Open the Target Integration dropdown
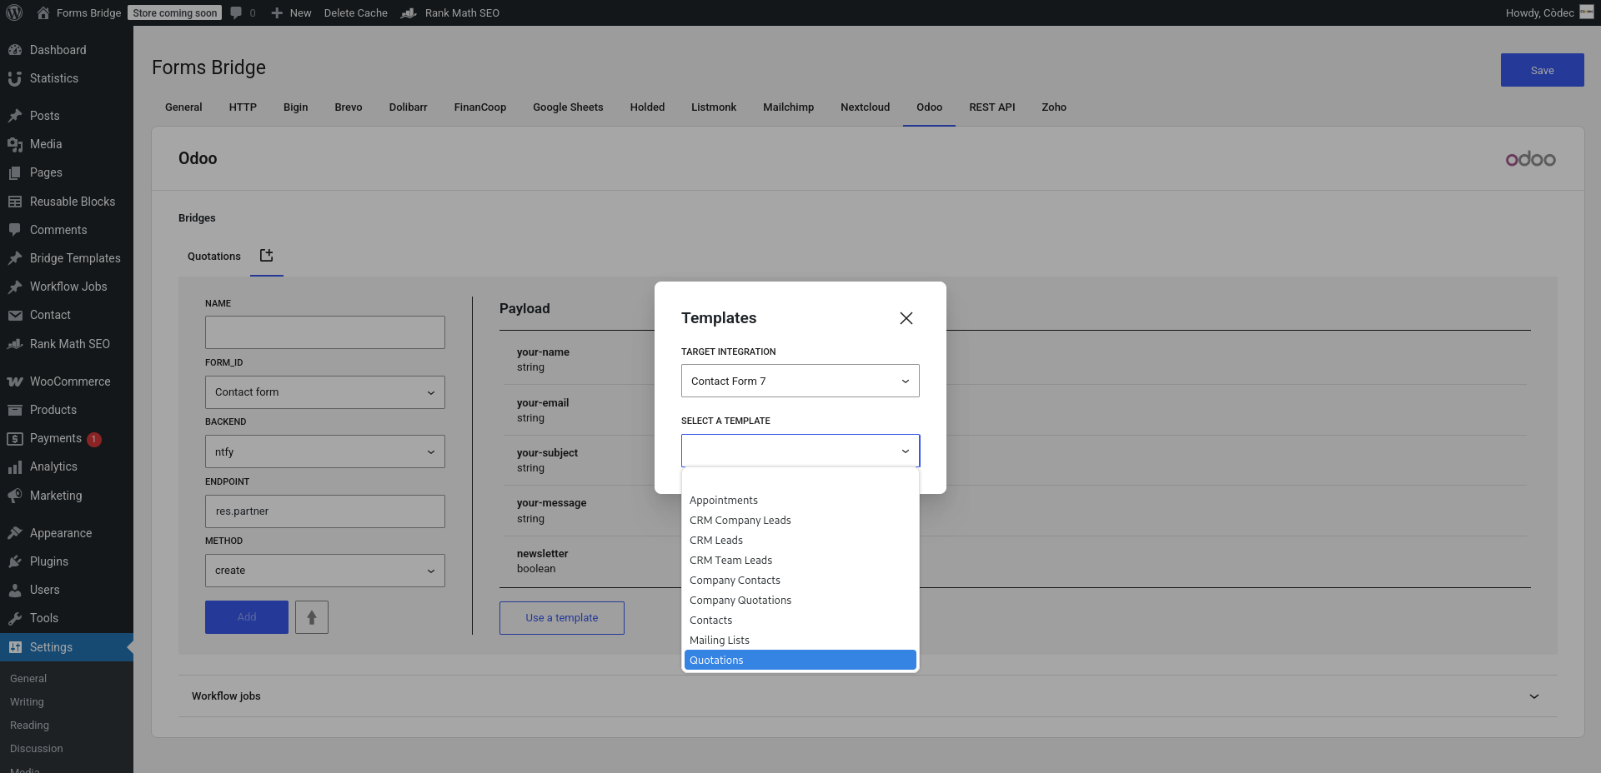 pos(800,381)
